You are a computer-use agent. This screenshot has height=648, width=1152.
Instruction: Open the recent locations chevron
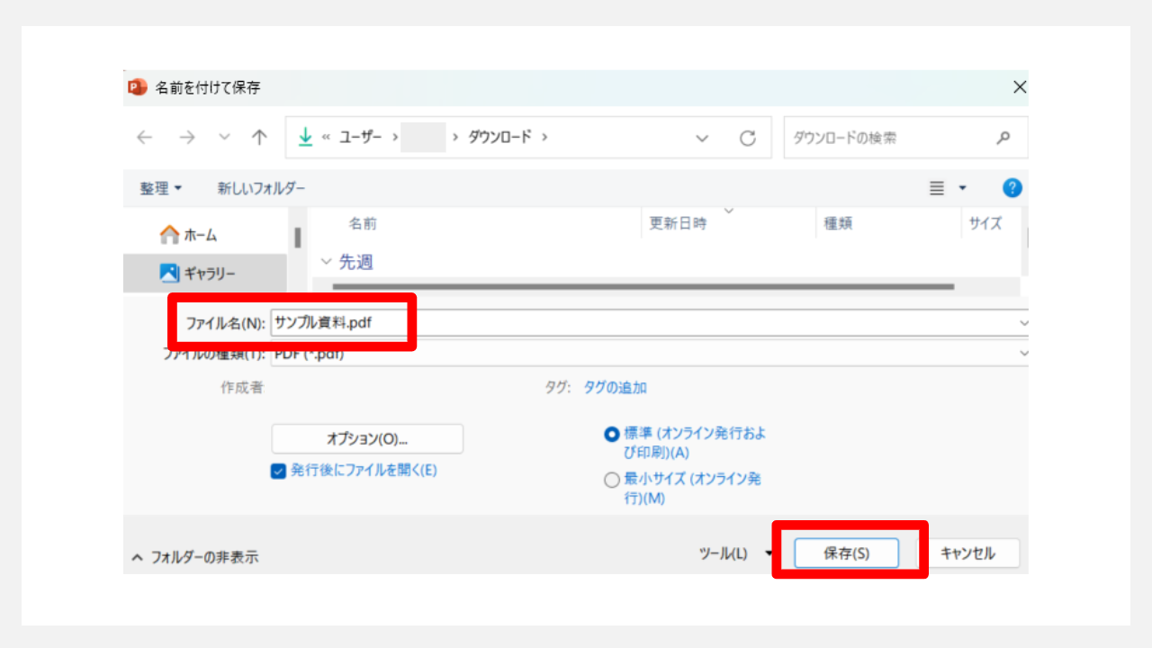click(x=225, y=138)
